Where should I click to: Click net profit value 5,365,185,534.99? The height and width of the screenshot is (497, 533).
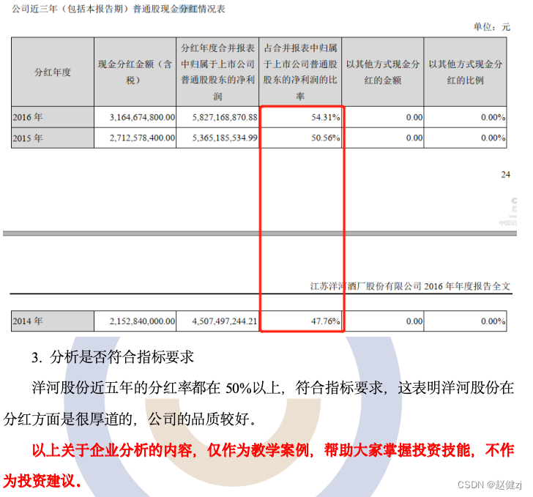pyautogui.click(x=225, y=138)
